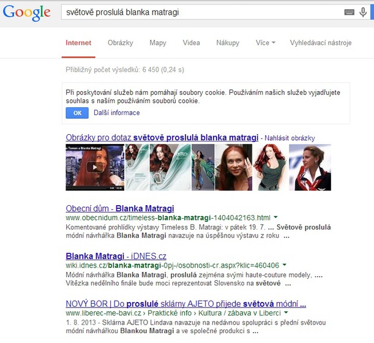
Task: Expand options arrow next to liberec-me-bavi.cz URL
Action: (x=286, y=312)
